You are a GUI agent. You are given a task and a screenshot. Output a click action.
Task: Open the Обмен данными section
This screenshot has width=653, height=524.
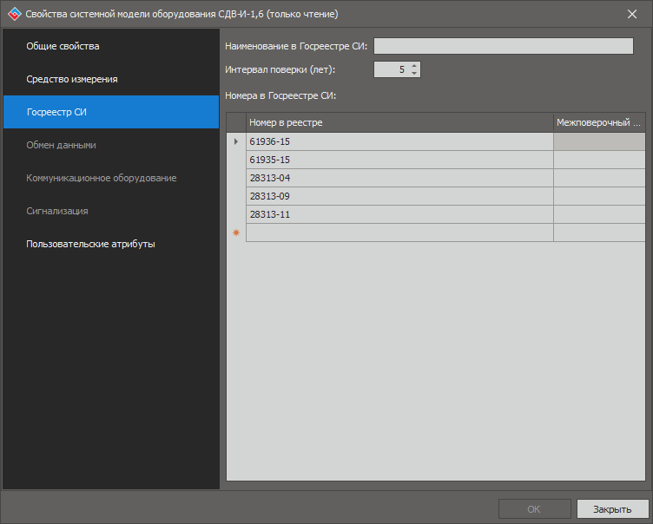111,145
